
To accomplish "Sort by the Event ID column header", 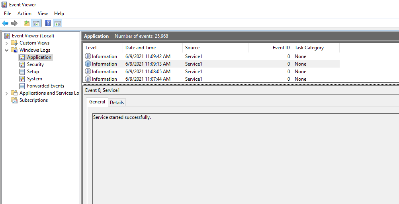I will (270, 47).
